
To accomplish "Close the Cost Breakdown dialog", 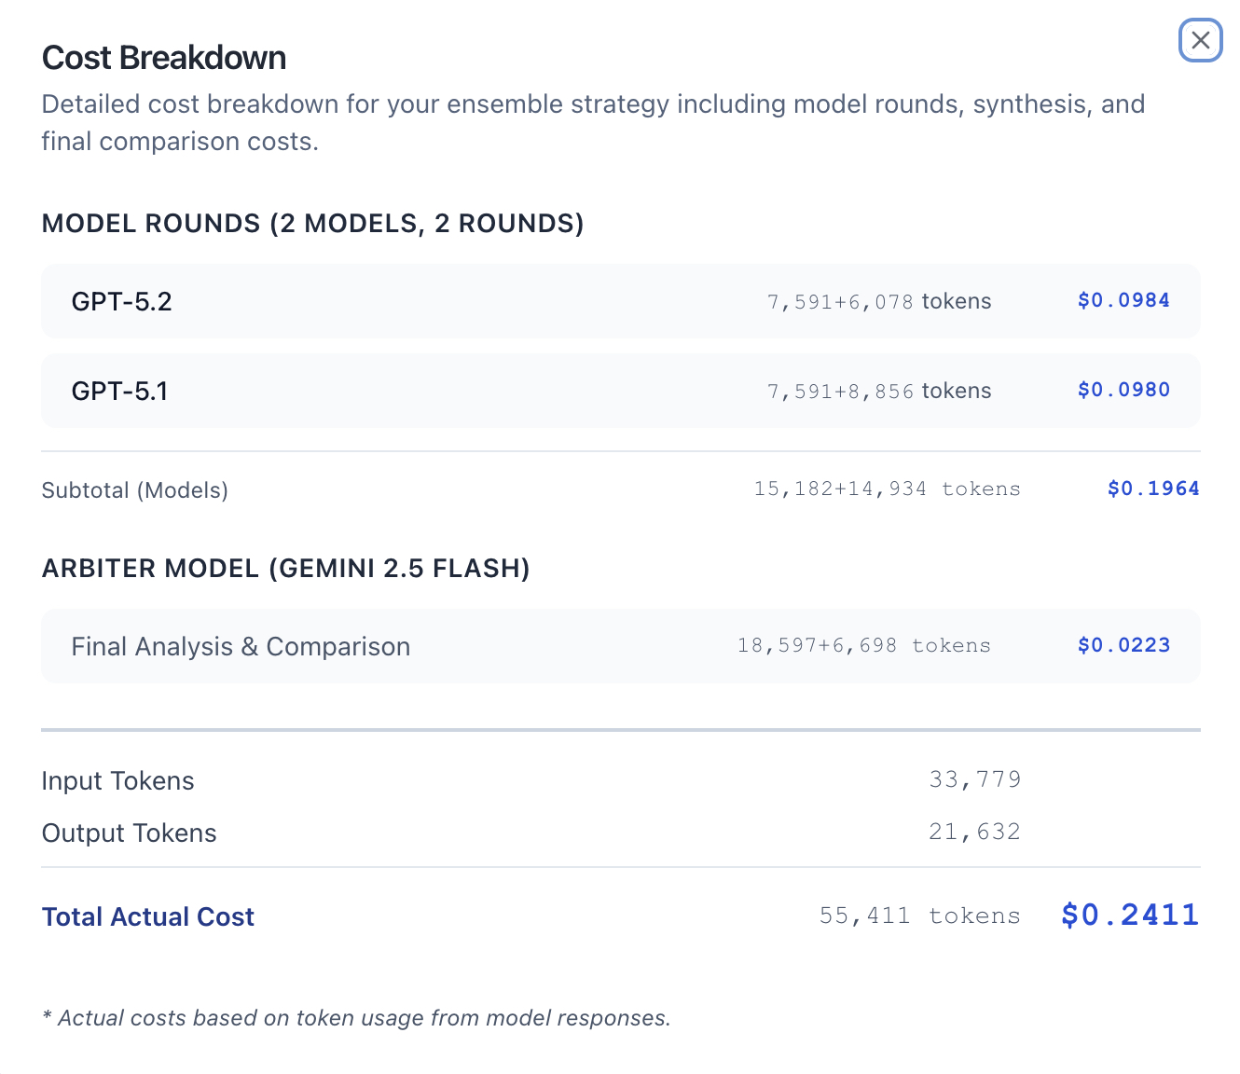I will click(x=1200, y=40).
